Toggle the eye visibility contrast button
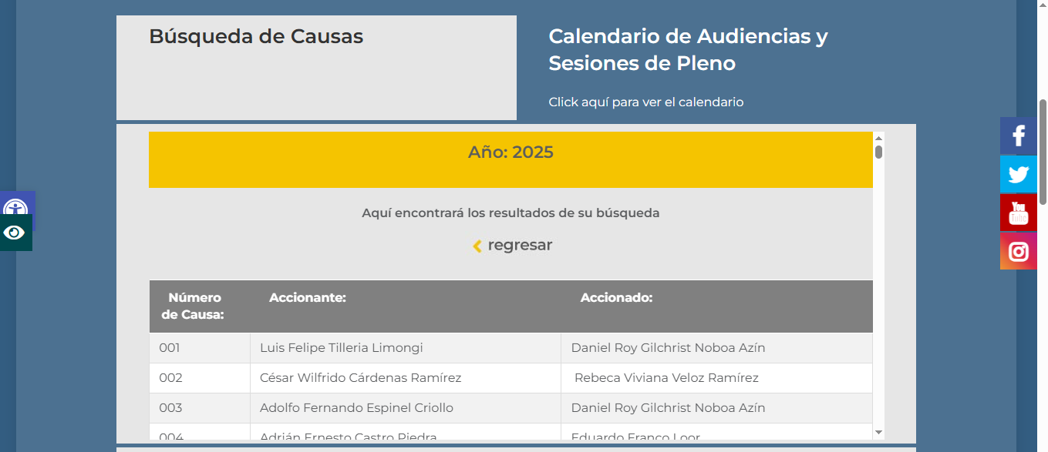 [15, 233]
